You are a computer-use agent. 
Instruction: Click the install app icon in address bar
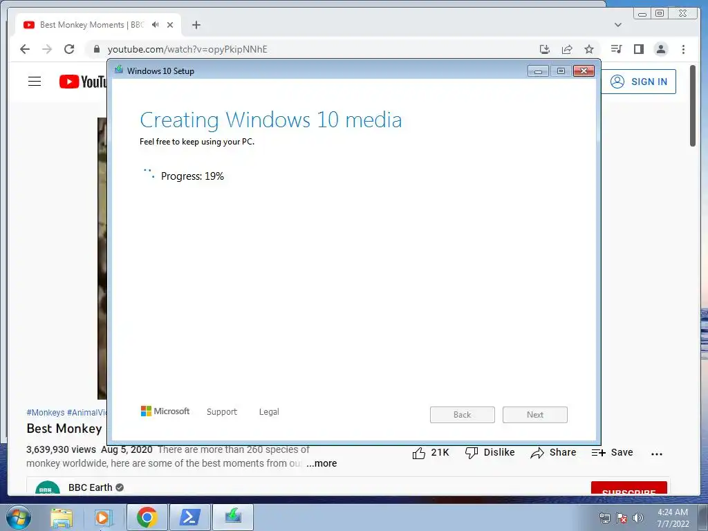(x=545, y=49)
